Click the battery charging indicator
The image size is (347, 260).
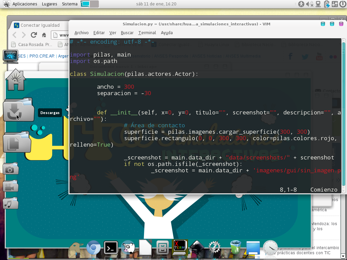(x=327, y=4)
